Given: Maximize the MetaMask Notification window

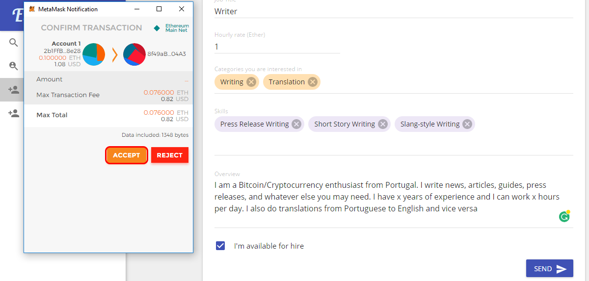Looking at the screenshot, I should click(x=159, y=9).
